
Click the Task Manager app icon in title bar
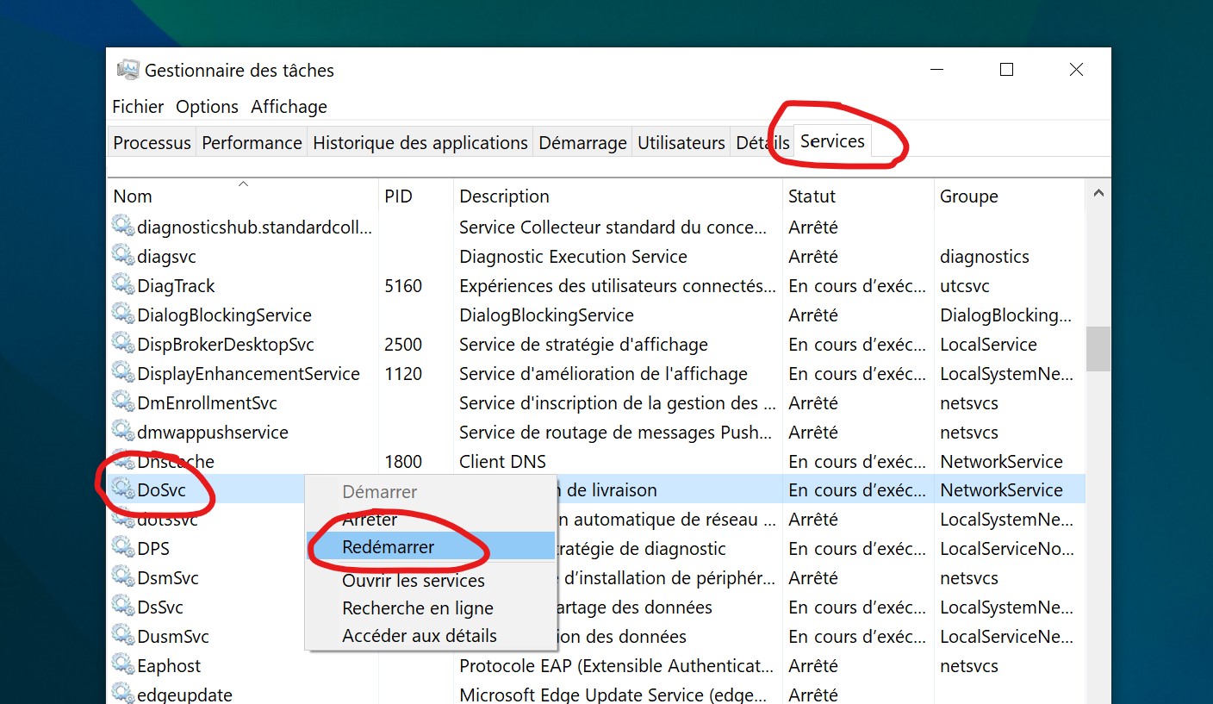pyautogui.click(x=128, y=70)
